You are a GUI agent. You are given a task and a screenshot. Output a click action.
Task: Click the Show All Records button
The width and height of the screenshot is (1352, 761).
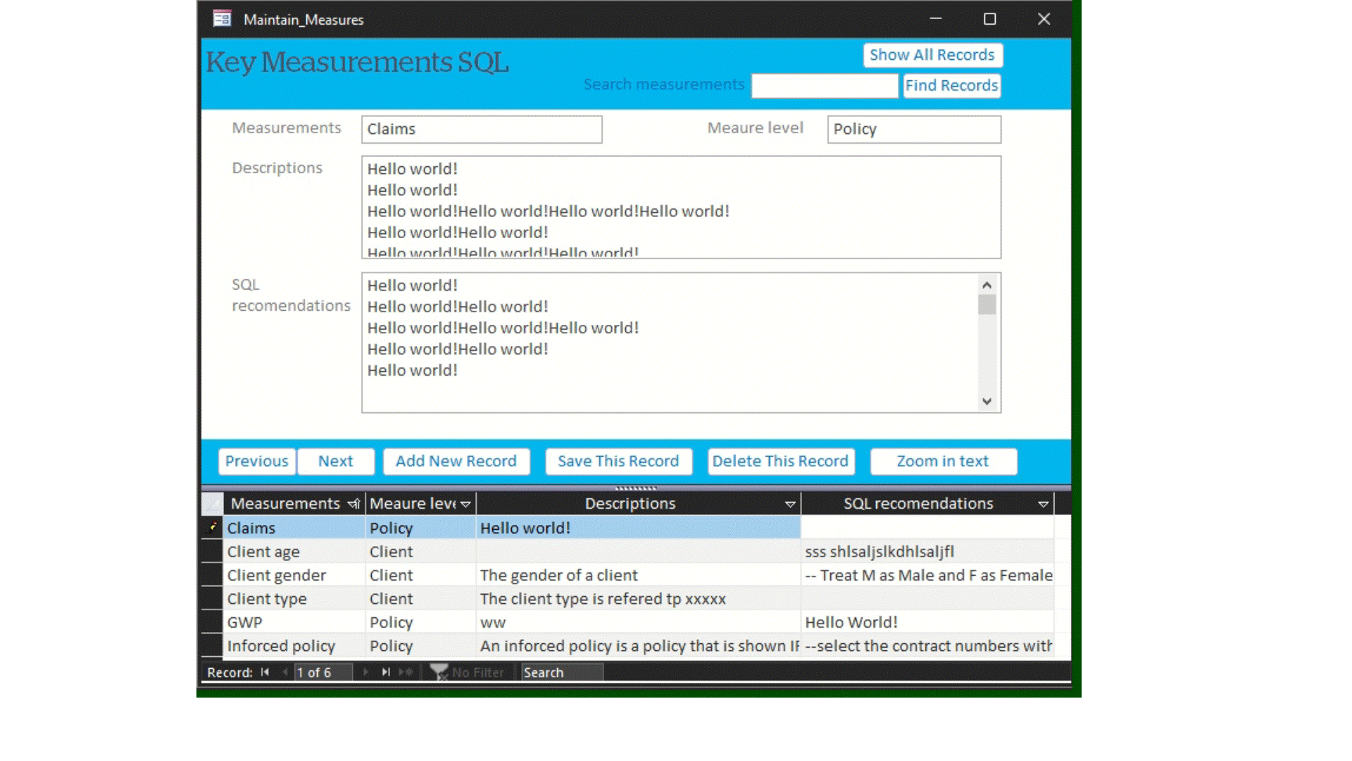[x=932, y=55]
